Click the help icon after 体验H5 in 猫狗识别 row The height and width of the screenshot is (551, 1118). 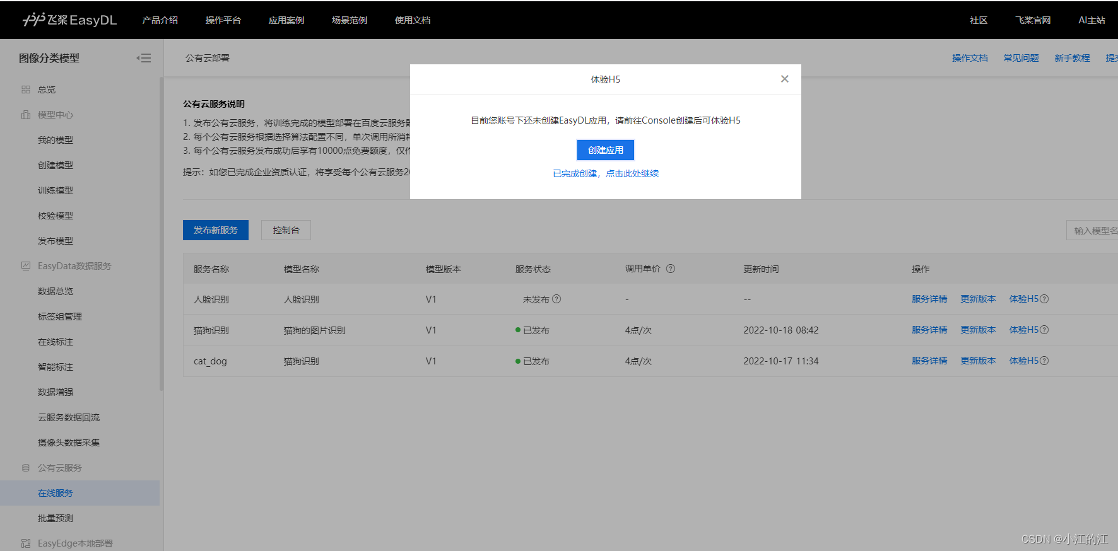pyautogui.click(x=1044, y=330)
